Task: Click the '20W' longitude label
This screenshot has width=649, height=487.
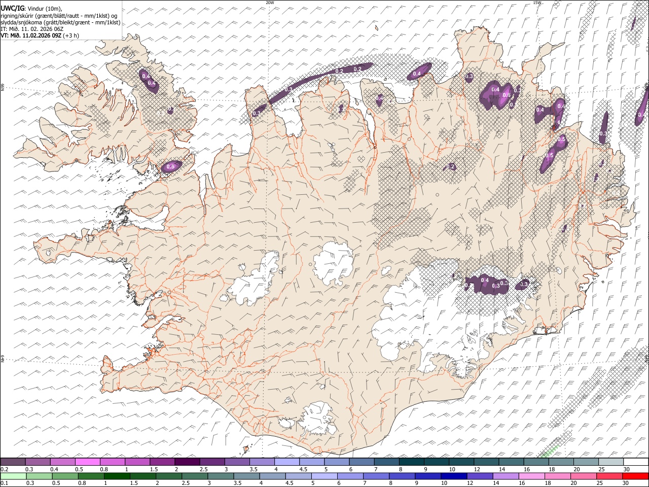Action: click(270, 2)
